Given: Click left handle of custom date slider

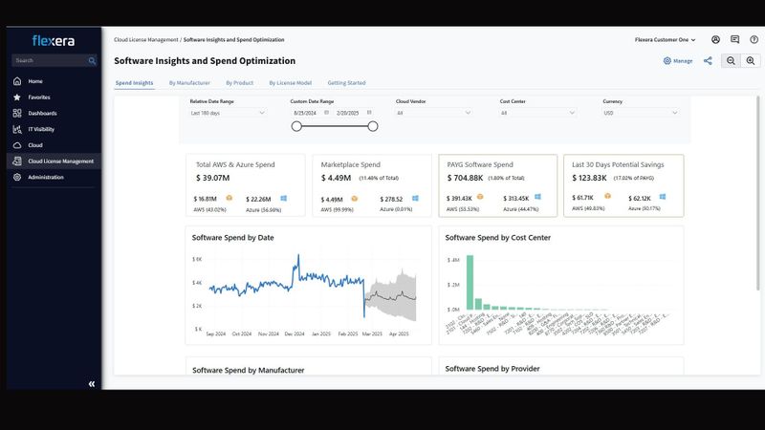Looking at the screenshot, I should (x=296, y=127).
